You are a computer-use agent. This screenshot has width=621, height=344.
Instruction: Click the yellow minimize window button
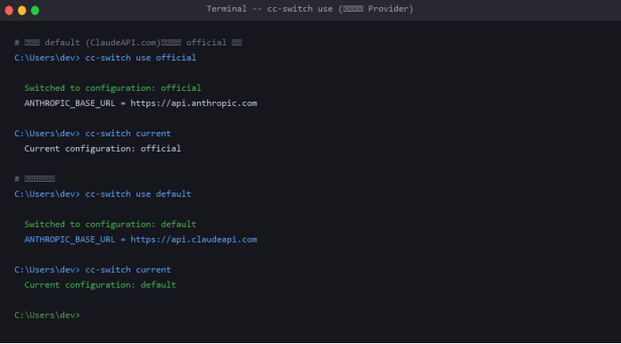[22, 11]
